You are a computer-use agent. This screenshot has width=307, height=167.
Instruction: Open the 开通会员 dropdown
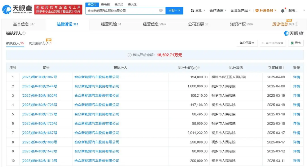(266, 10)
